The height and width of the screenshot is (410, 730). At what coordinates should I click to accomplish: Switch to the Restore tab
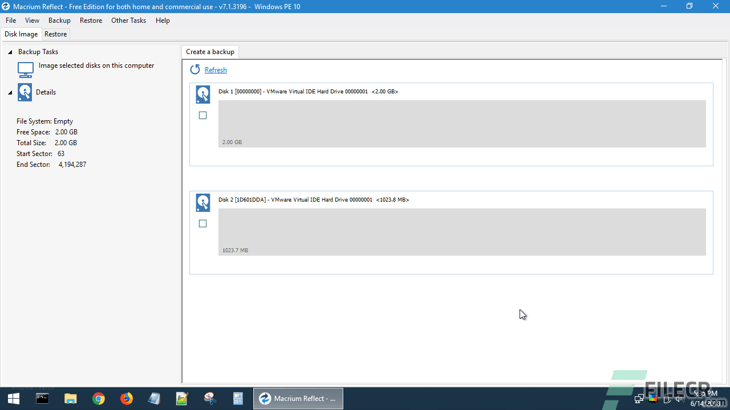click(55, 34)
